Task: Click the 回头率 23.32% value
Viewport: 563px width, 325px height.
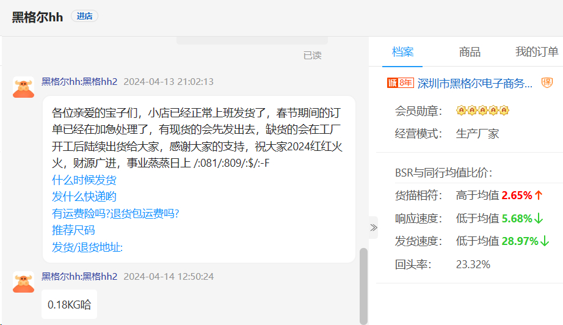Action: click(473, 265)
